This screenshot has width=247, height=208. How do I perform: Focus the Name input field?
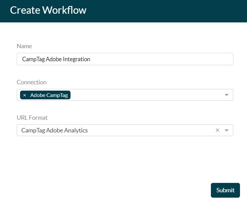125,59
